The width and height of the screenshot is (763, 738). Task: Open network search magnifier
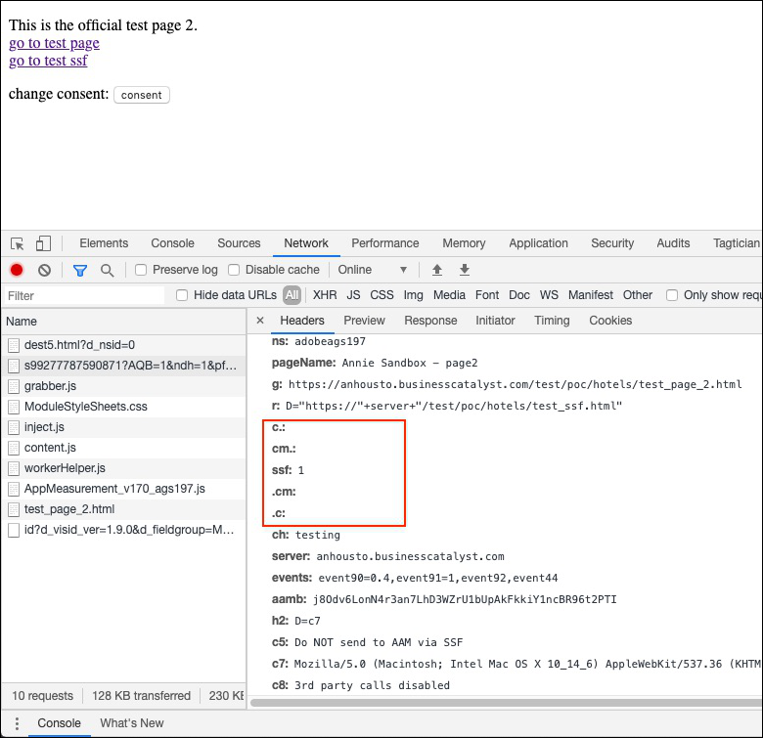pos(107,270)
